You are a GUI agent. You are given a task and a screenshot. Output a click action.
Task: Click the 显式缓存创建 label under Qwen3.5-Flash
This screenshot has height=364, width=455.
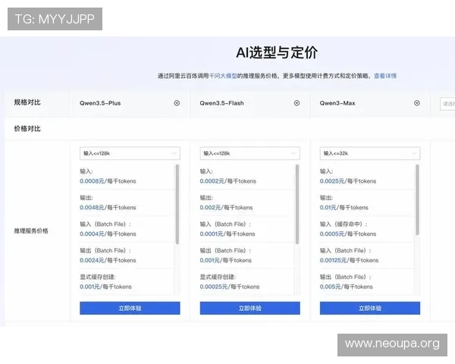(218, 277)
